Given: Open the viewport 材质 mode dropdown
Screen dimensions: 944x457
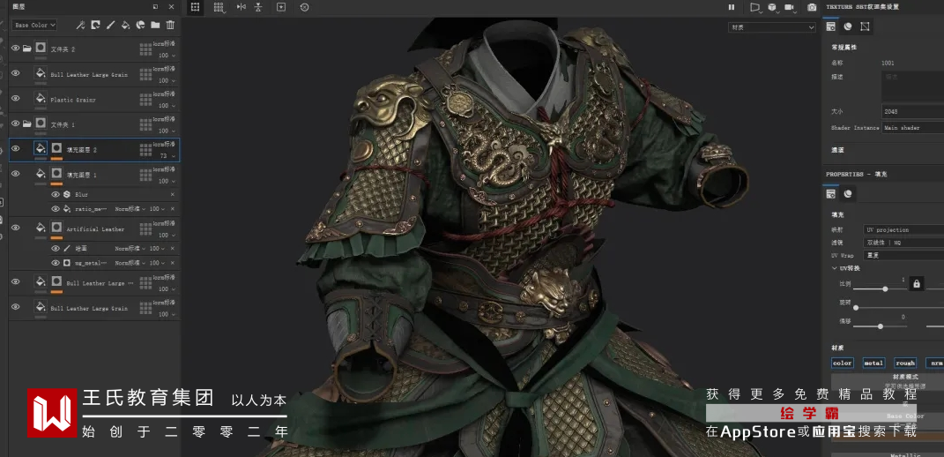Looking at the screenshot, I should (x=772, y=27).
